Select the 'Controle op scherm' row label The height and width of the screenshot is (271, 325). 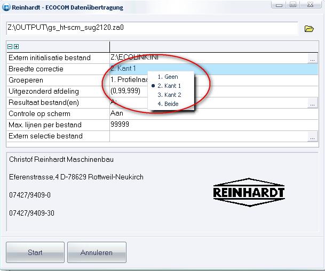click(x=39, y=114)
